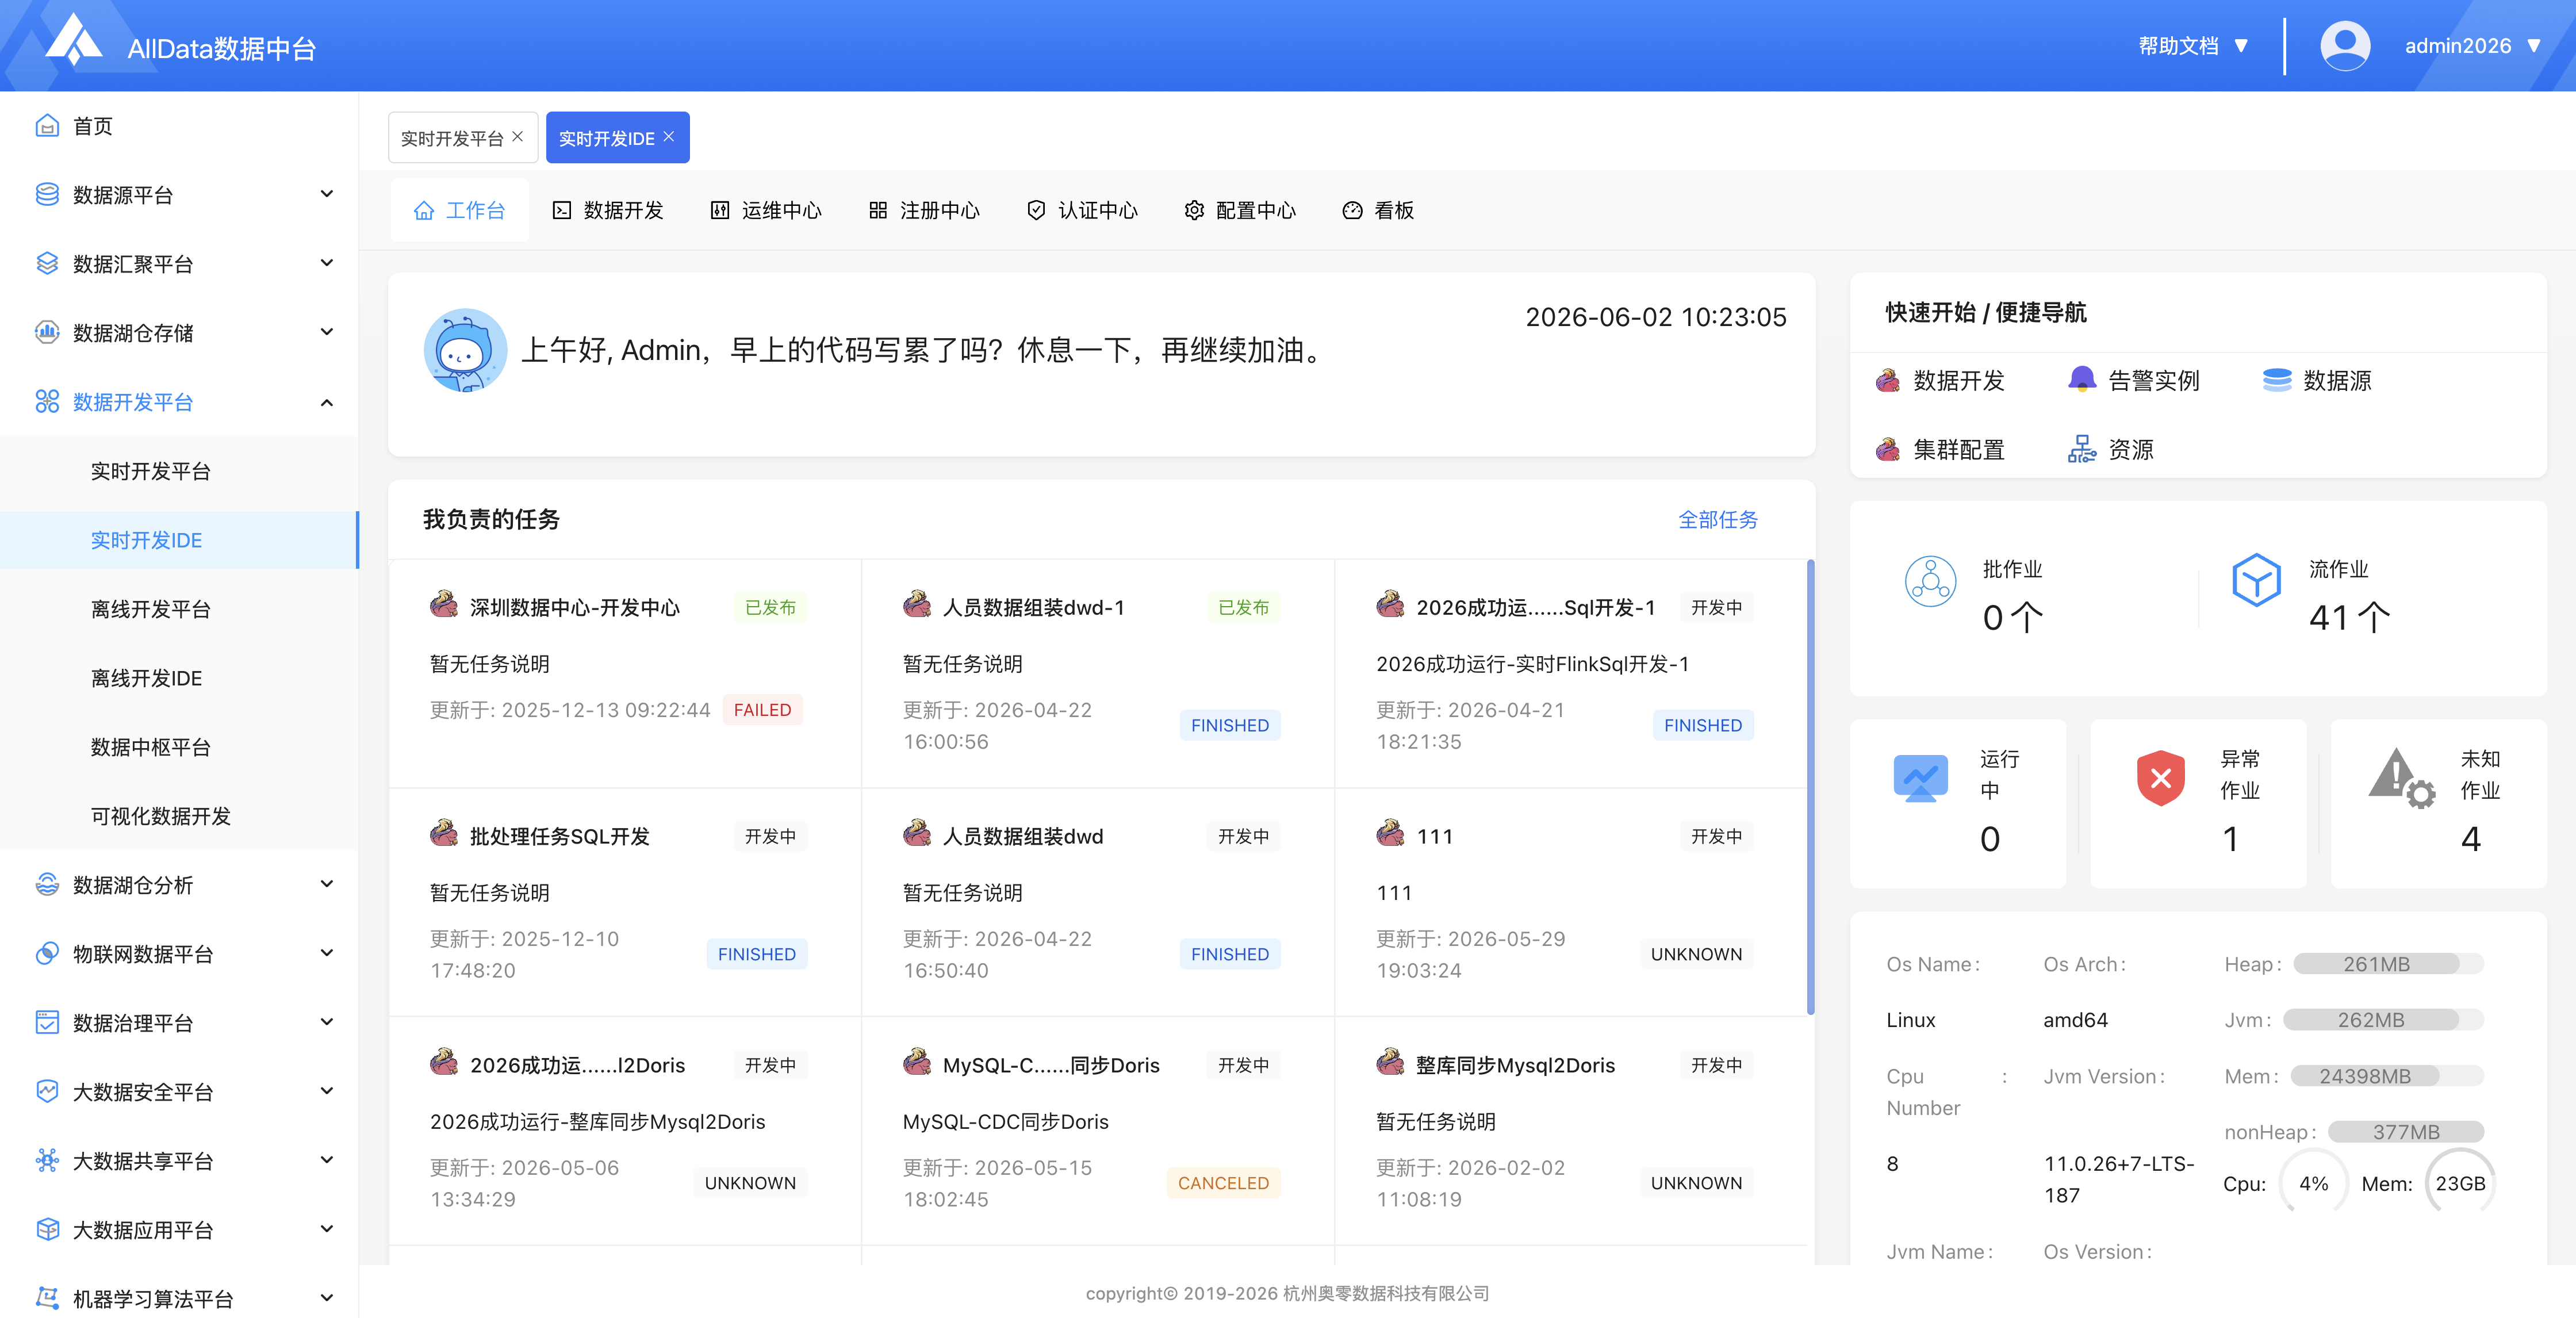Open the admin user avatar icon

(x=2345, y=46)
